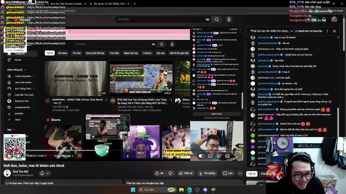Open the Top chat dropdown

197,29
